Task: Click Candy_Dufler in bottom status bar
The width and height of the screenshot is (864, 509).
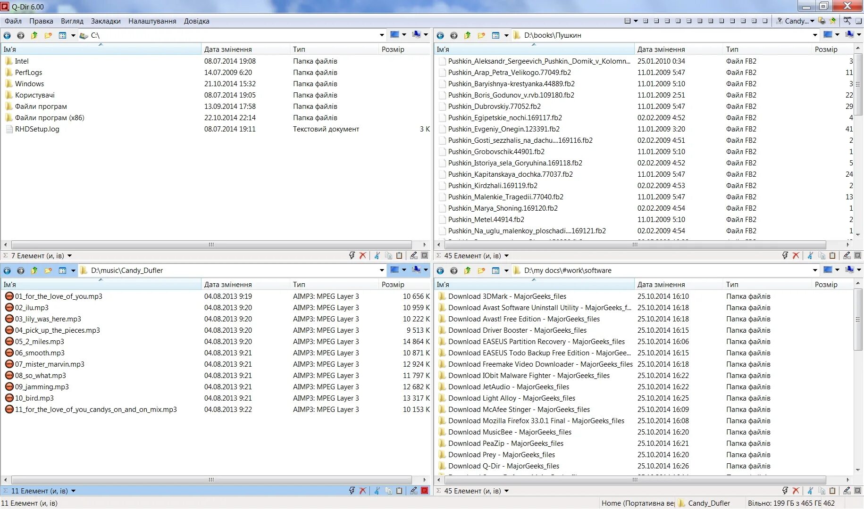Action: (x=709, y=503)
